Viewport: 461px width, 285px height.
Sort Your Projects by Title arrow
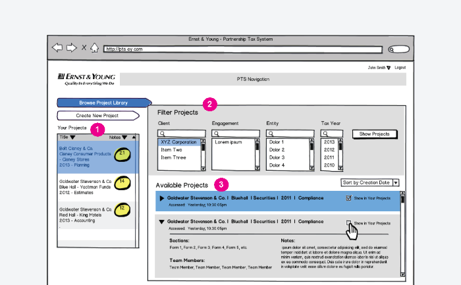click(x=72, y=137)
